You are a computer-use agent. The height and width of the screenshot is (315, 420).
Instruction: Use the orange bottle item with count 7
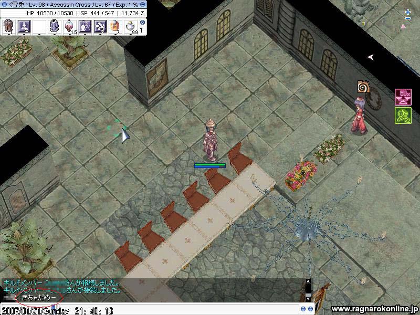point(115,26)
